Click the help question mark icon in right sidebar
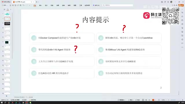 [x=182, y=40]
